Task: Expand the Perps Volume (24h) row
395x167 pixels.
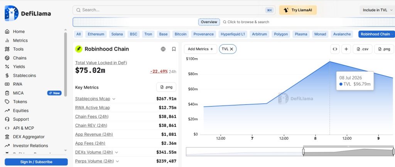Action: 117,161
